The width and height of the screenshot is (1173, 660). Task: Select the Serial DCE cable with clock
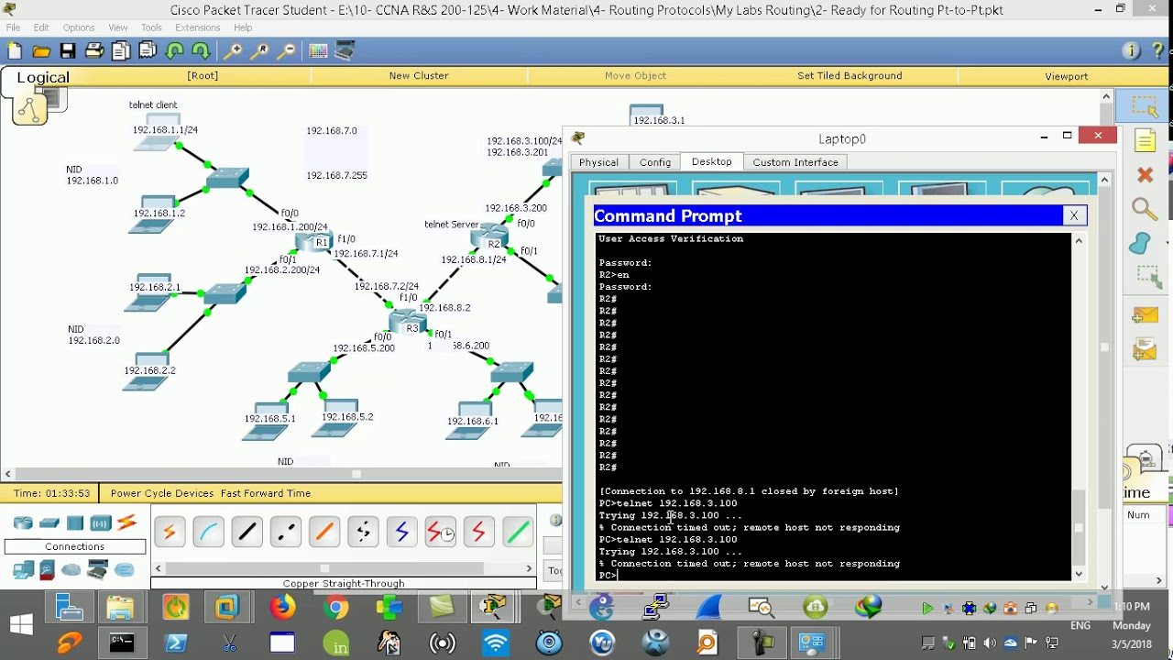(x=440, y=532)
